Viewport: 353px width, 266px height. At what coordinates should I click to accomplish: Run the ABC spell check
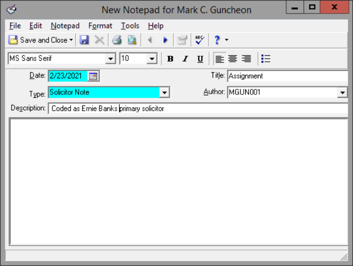(200, 40)
